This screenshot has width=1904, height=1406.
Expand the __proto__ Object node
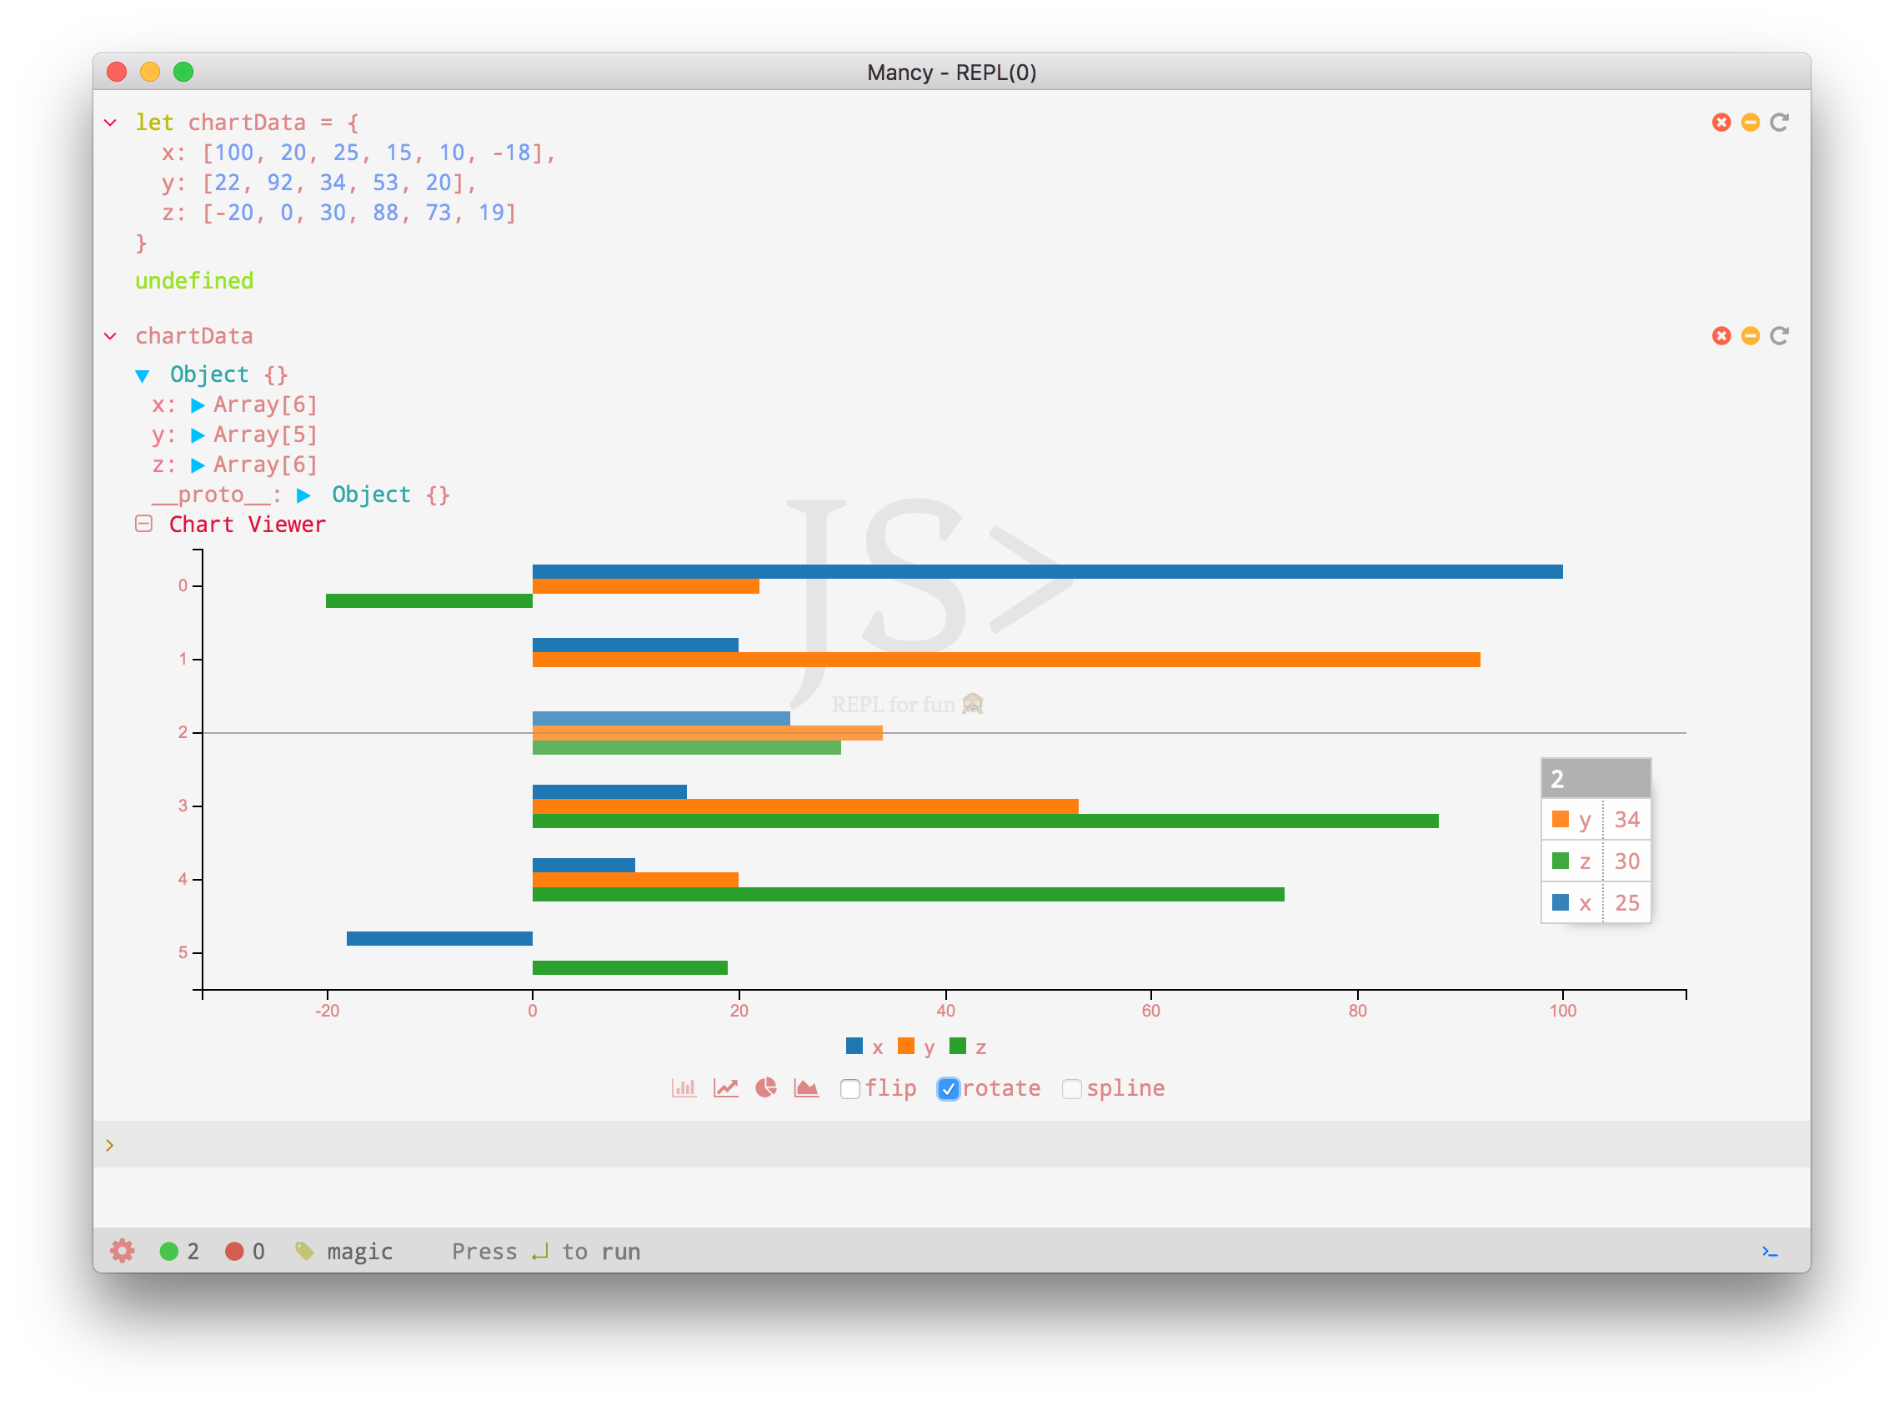point(303,495)
